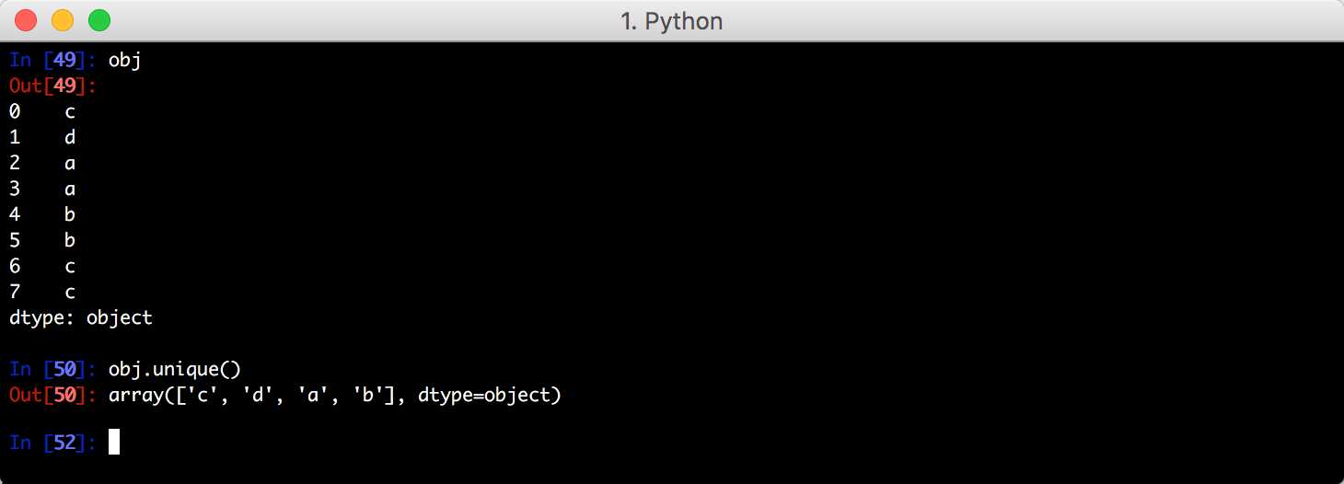Click the row with index 0 value c
This screenshot has width=1344, height=484.
coord(42,112)
